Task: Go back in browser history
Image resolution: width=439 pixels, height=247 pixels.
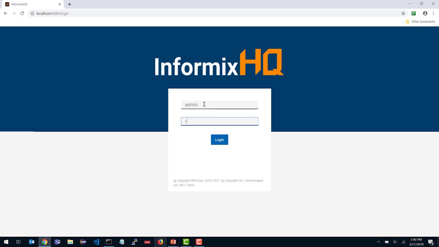Action: (x=5, y=13)
